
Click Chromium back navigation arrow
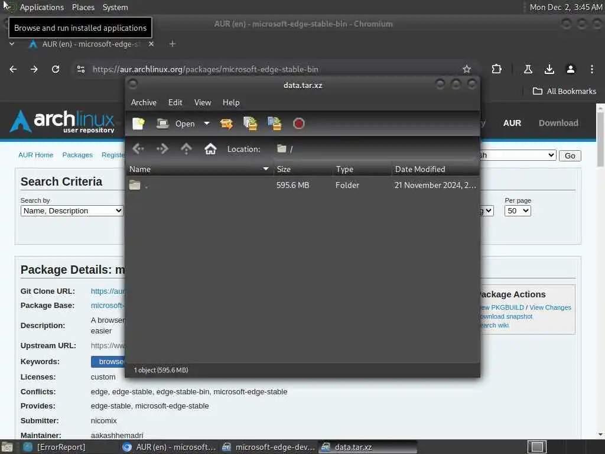(13, 69)
